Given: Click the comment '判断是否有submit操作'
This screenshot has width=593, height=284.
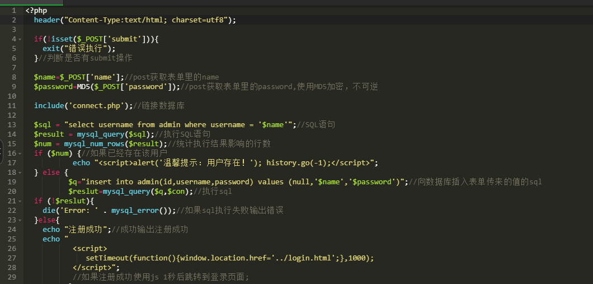Looking at the screenshot, I should [85, 58].
